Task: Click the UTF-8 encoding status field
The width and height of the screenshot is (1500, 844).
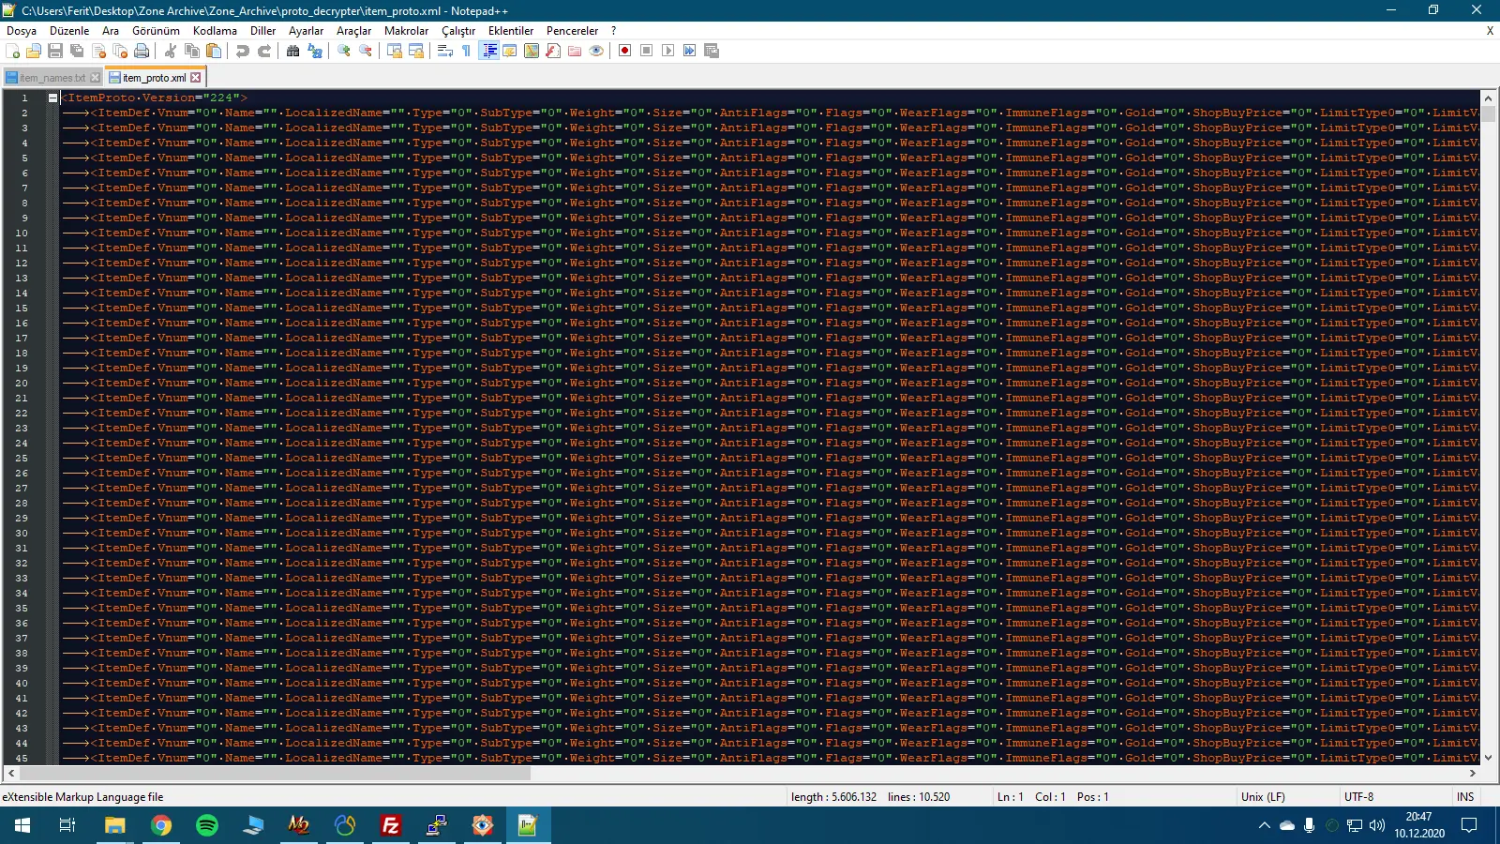Action: (1358, 797)
